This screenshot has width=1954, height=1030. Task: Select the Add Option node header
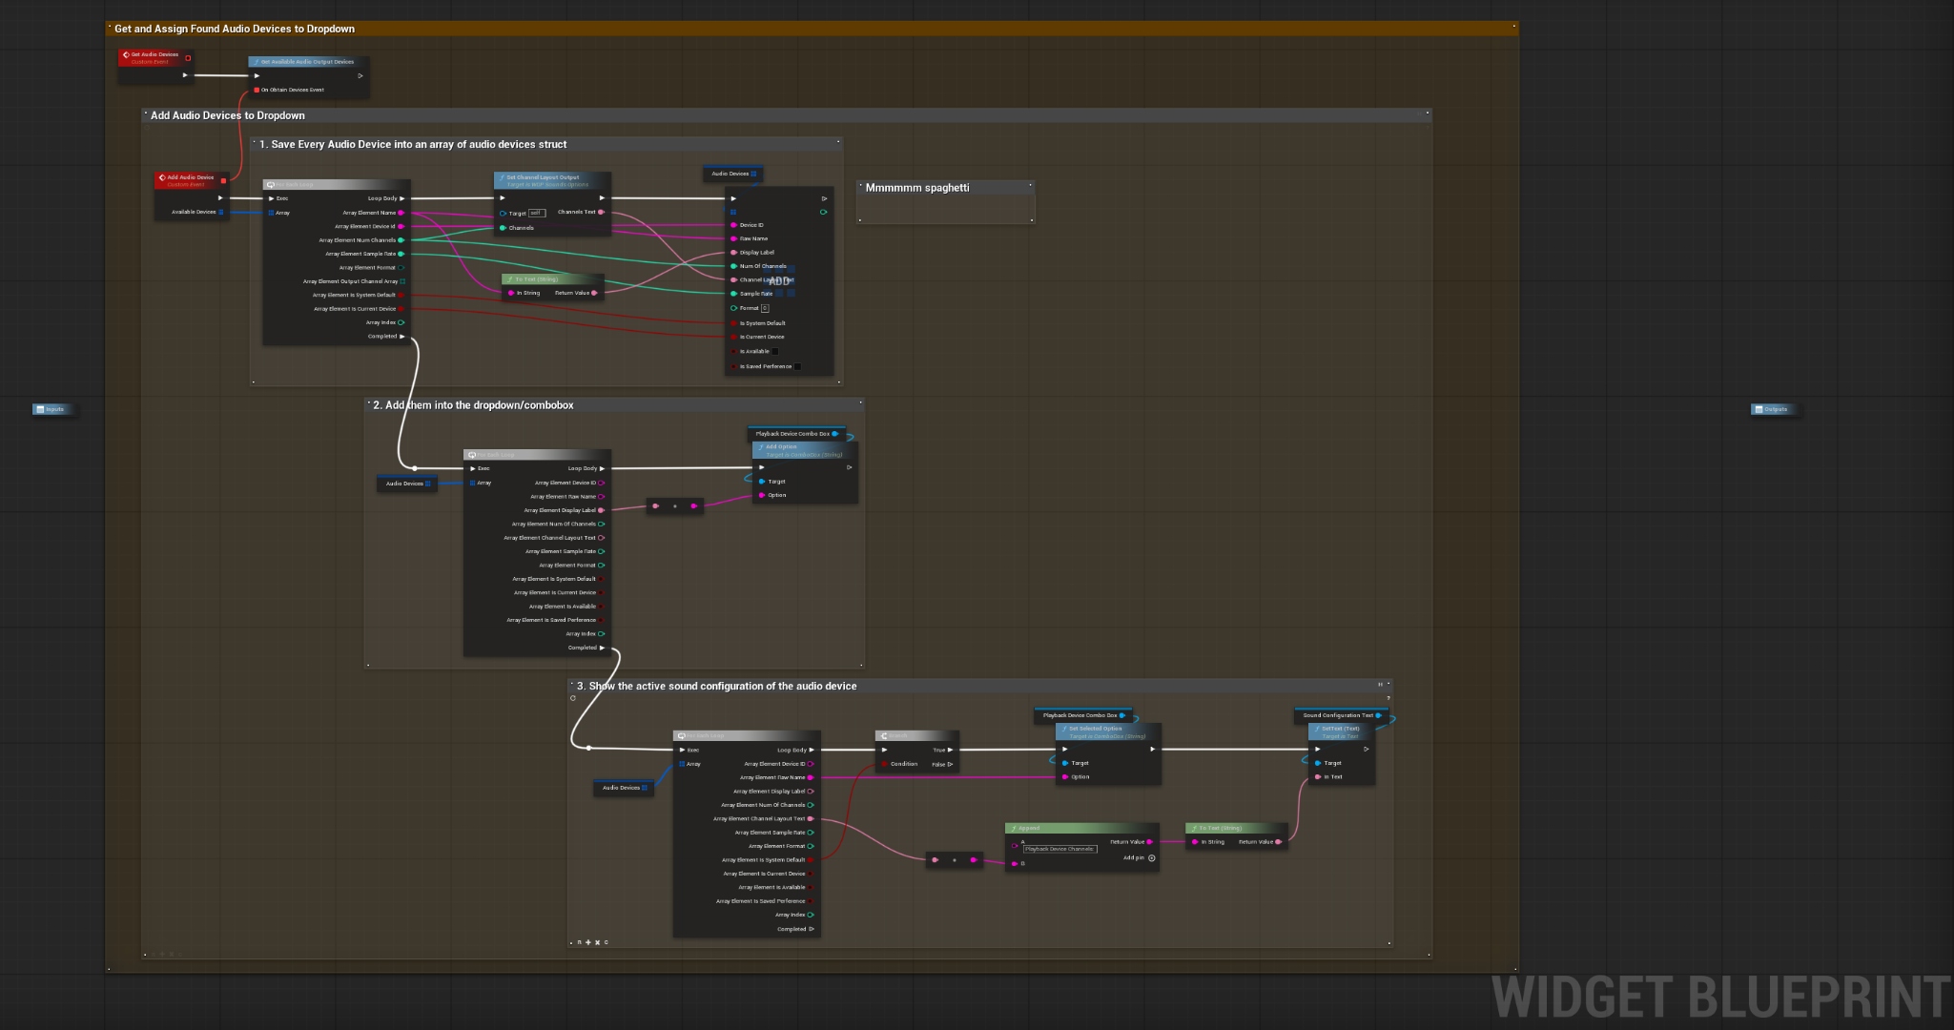point(805,450)
